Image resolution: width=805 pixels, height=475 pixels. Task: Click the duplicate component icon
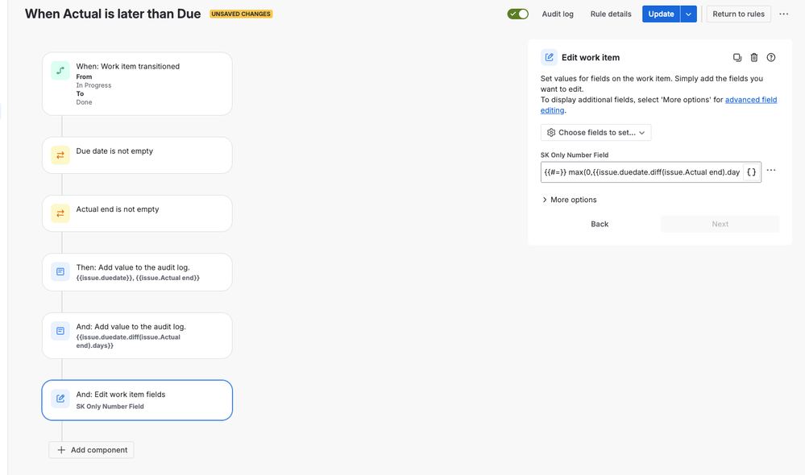click(737, 58)
